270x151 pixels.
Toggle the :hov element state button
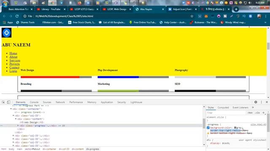pyautogui.click(x=250, y=113)
